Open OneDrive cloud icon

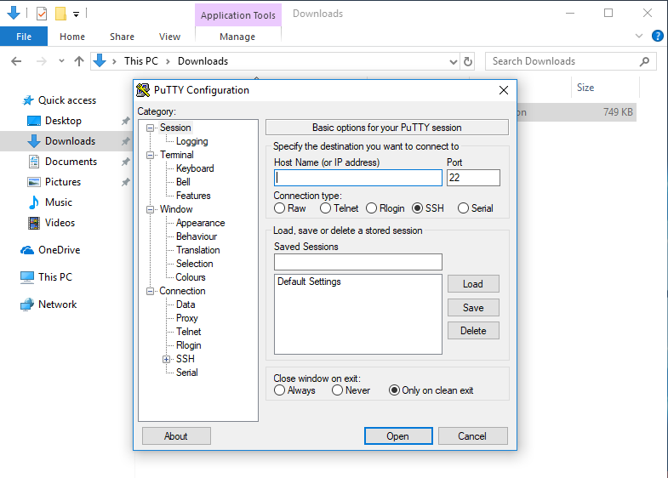point(27,250)
